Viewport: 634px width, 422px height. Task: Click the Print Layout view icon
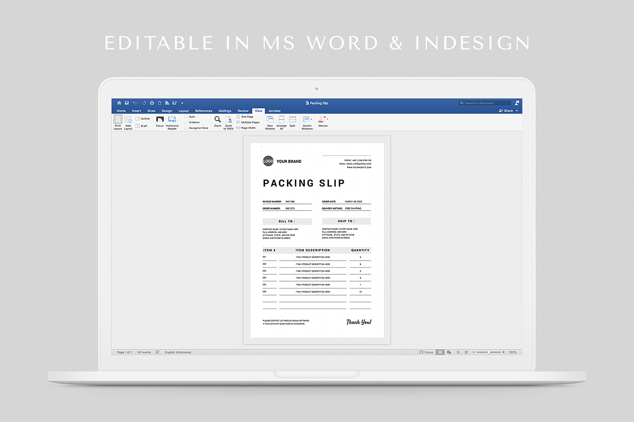(x=118, y=120)
